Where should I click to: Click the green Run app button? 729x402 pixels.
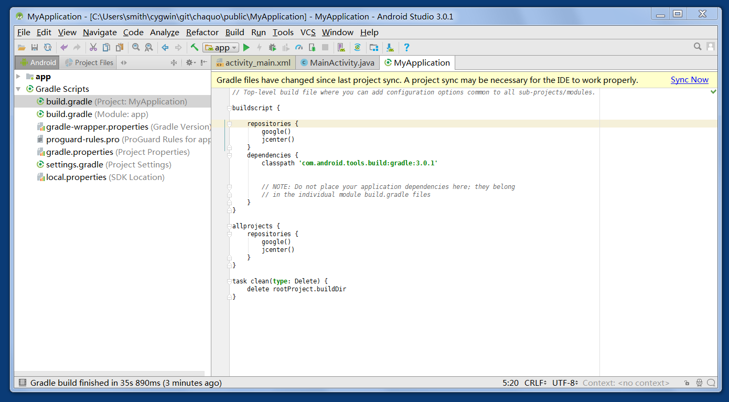(246, 48)
